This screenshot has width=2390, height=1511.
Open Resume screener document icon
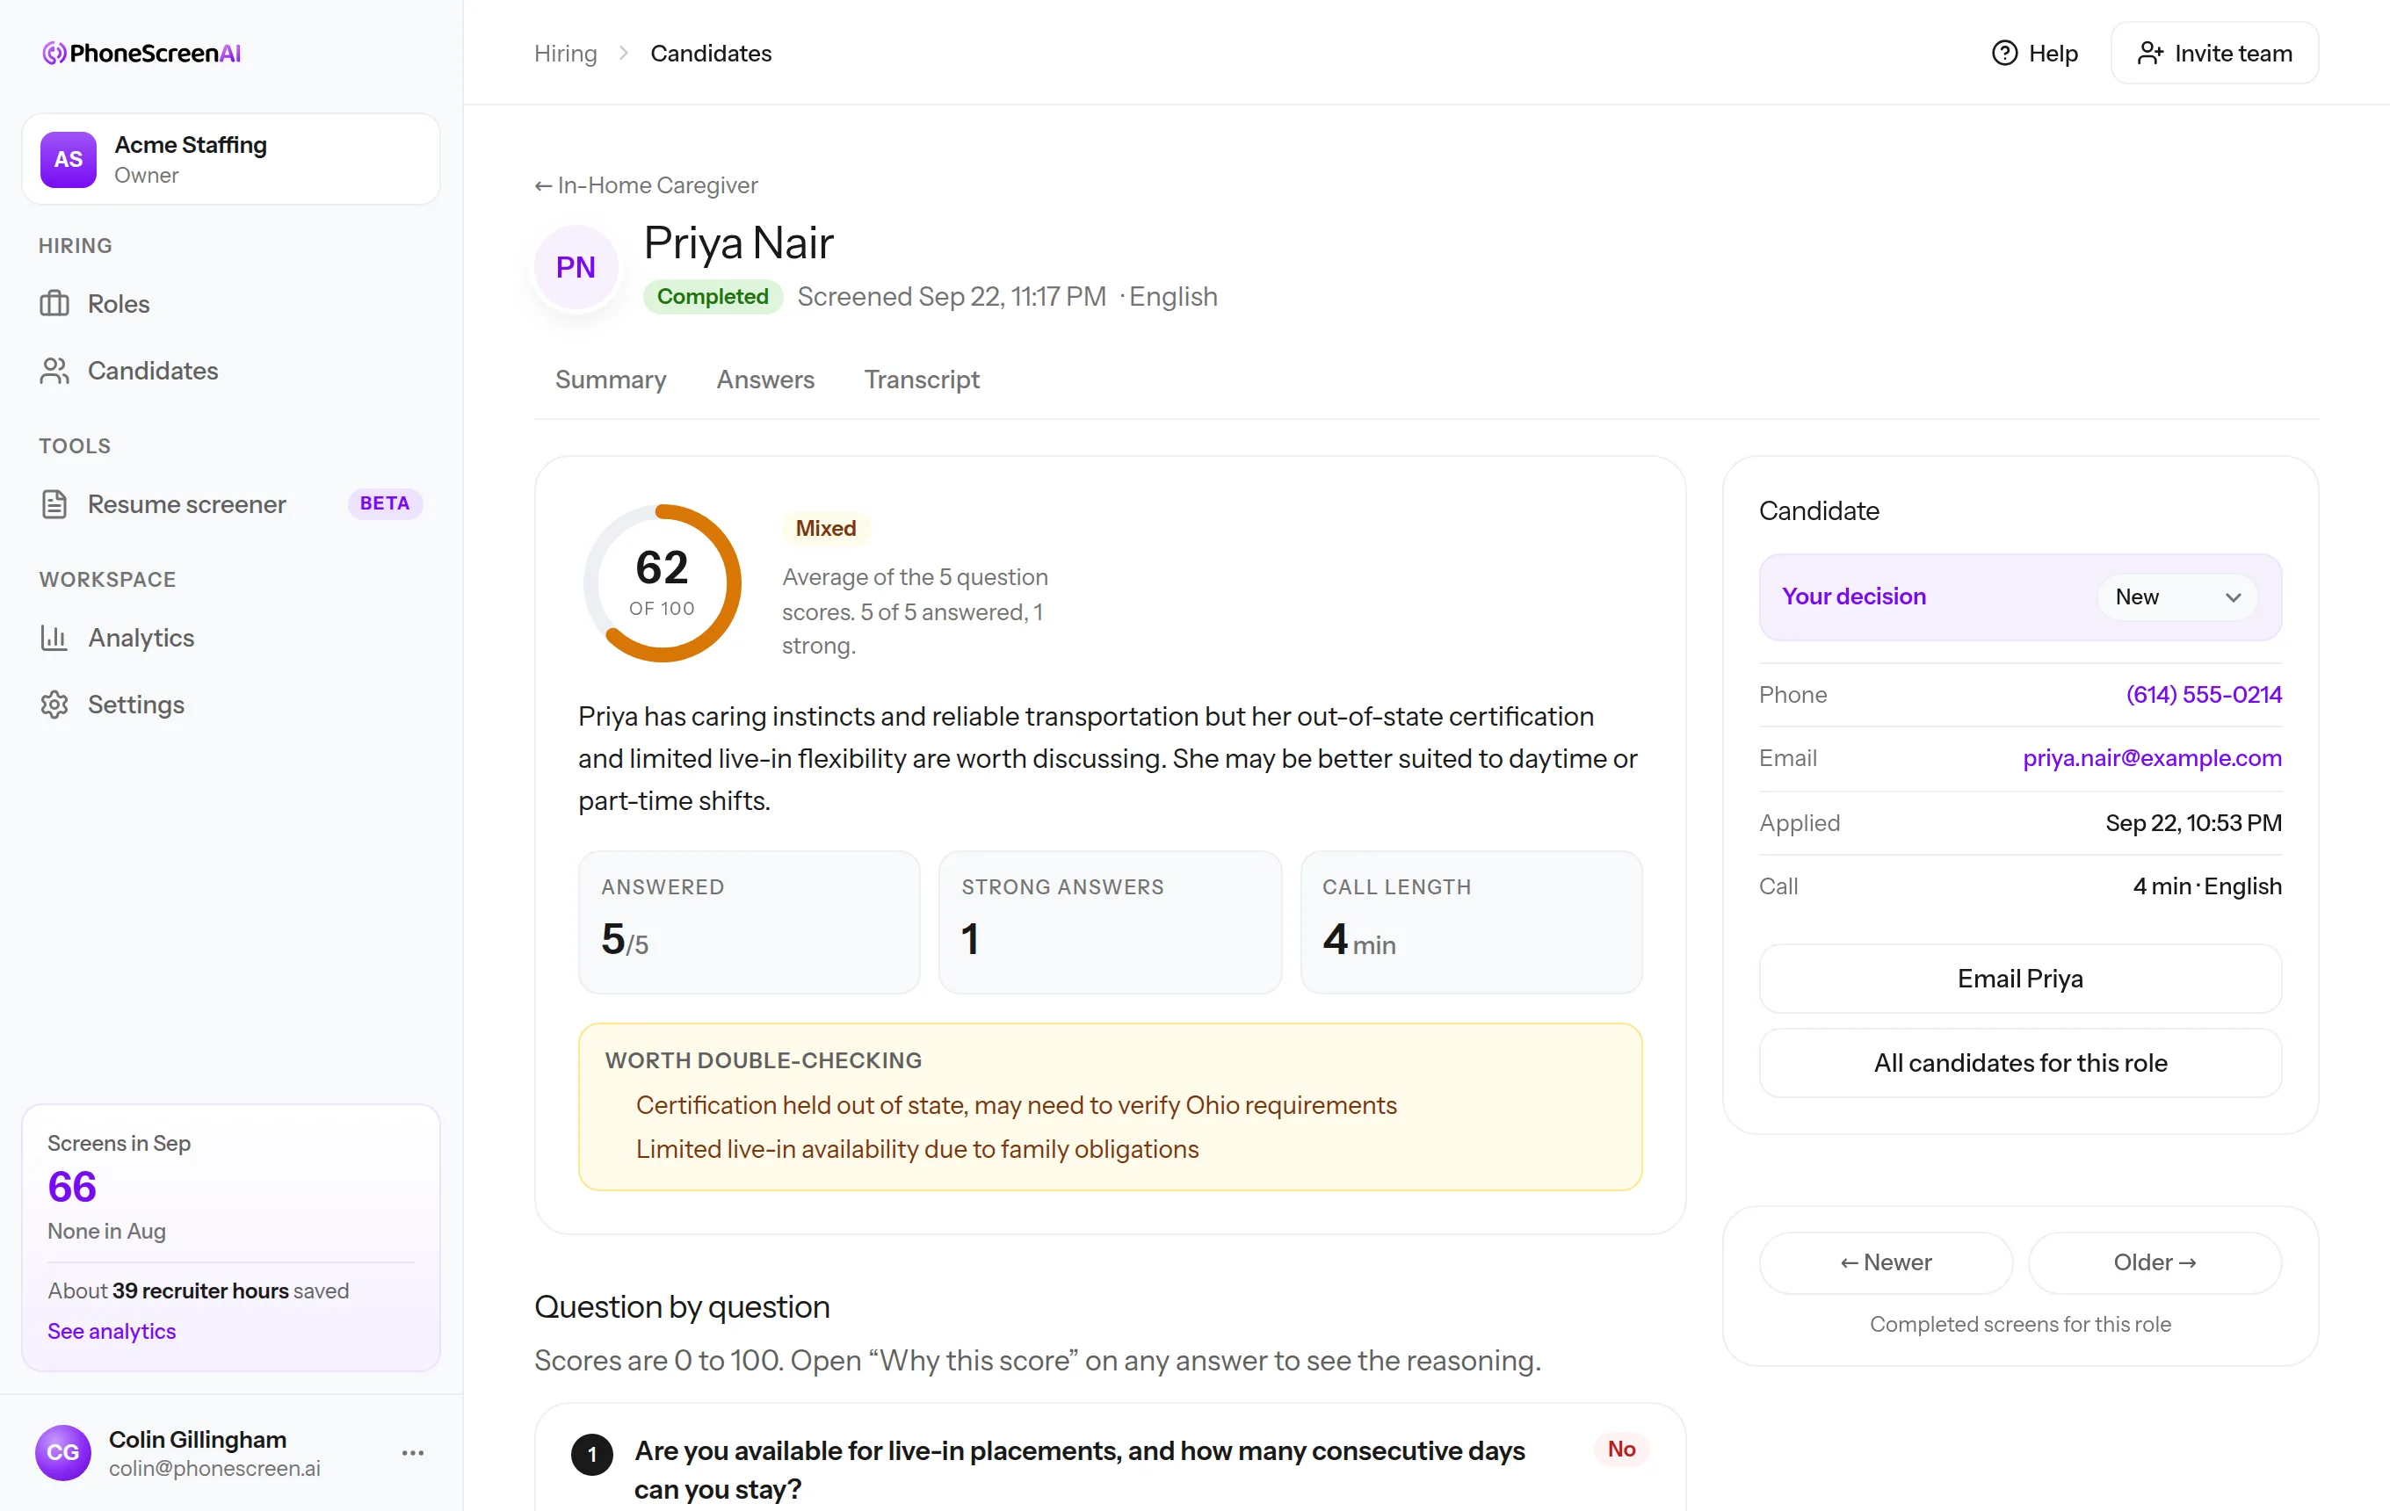click(x=54, y=504)
